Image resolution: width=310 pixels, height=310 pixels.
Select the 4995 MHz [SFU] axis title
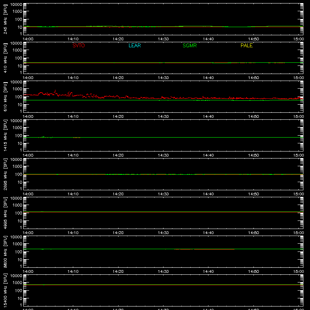(x=5, y=213)
